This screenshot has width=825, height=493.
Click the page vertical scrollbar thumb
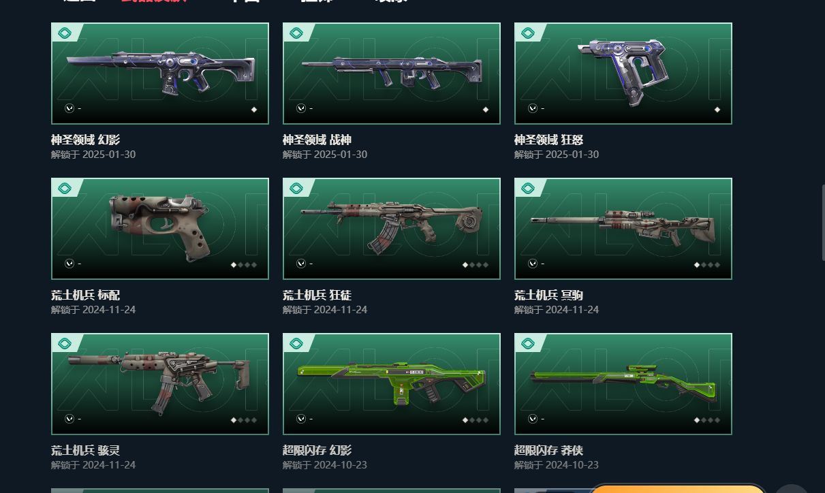tap(822, 221)
